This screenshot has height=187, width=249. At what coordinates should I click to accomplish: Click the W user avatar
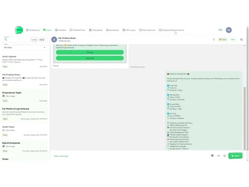tap(229, 30)
